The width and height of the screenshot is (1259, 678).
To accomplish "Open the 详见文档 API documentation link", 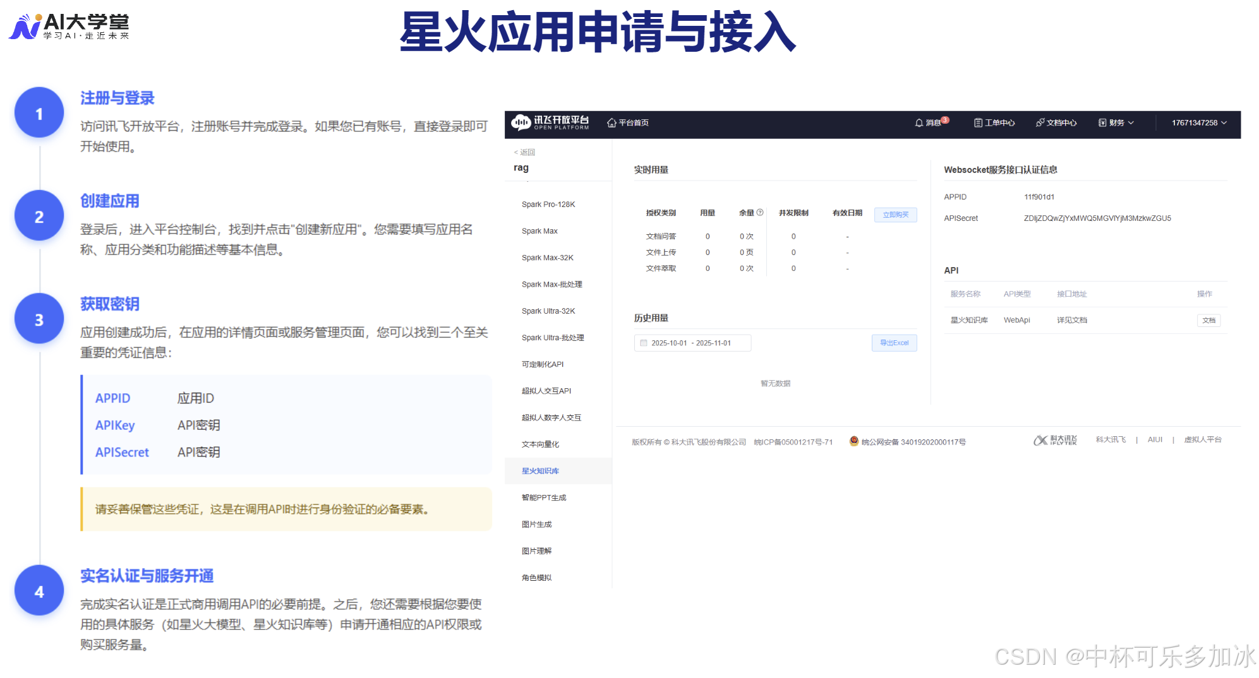I will (x=1072, y=320).
